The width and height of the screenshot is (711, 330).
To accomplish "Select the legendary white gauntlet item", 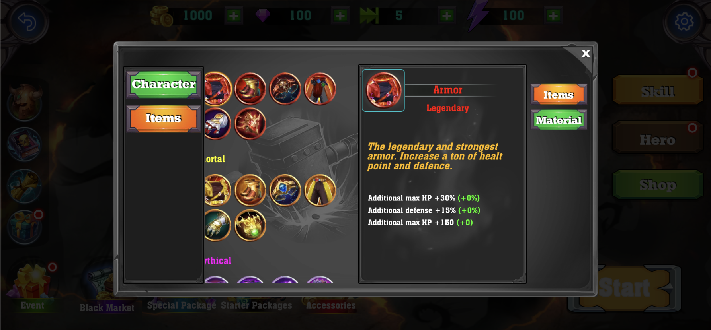I will pos(217,124).
